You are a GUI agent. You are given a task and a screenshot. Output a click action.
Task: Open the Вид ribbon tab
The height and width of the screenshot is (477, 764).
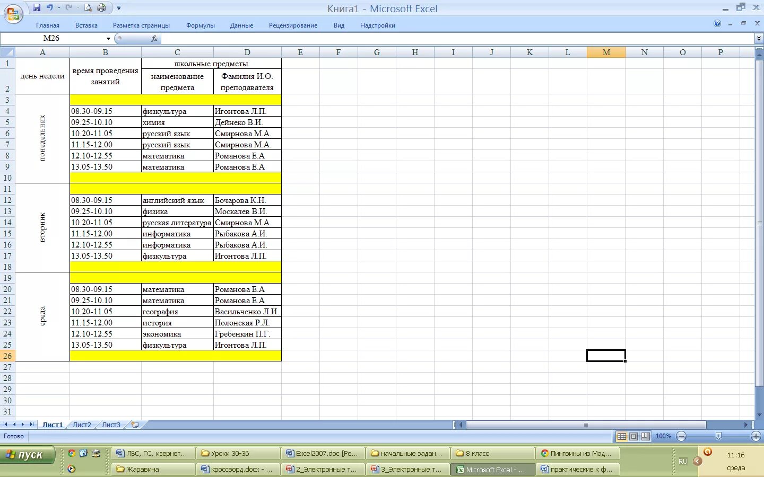tap(339, 25)
